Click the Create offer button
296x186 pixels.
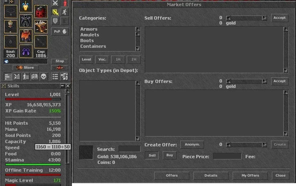point(280,144)
